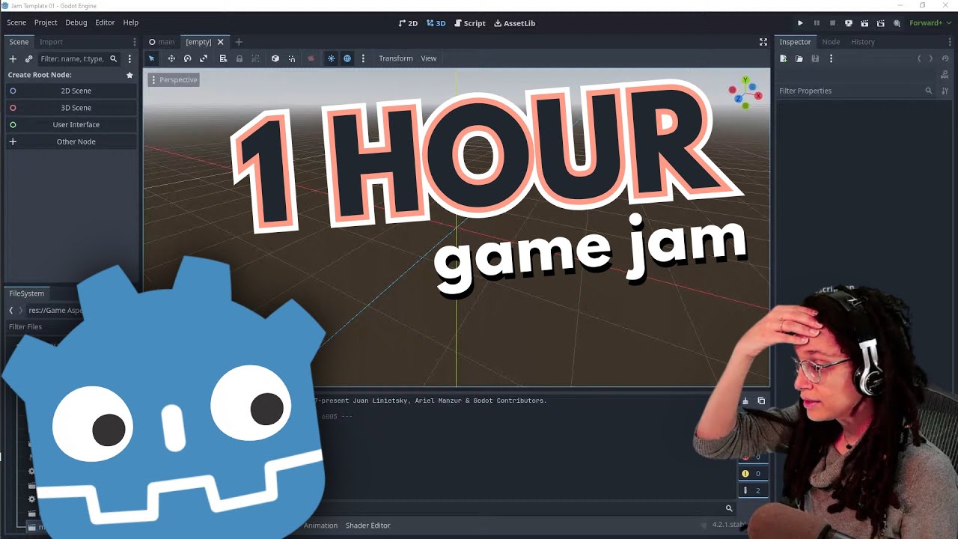The height and width of the screenshot is (539, 958).
Task: Switch to the main scene tab
Action: tap(162, 42)
